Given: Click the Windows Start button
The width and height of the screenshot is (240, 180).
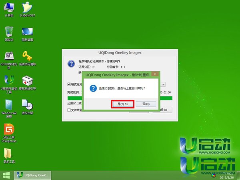Looking at the screenshot, I should coord(6,175).
